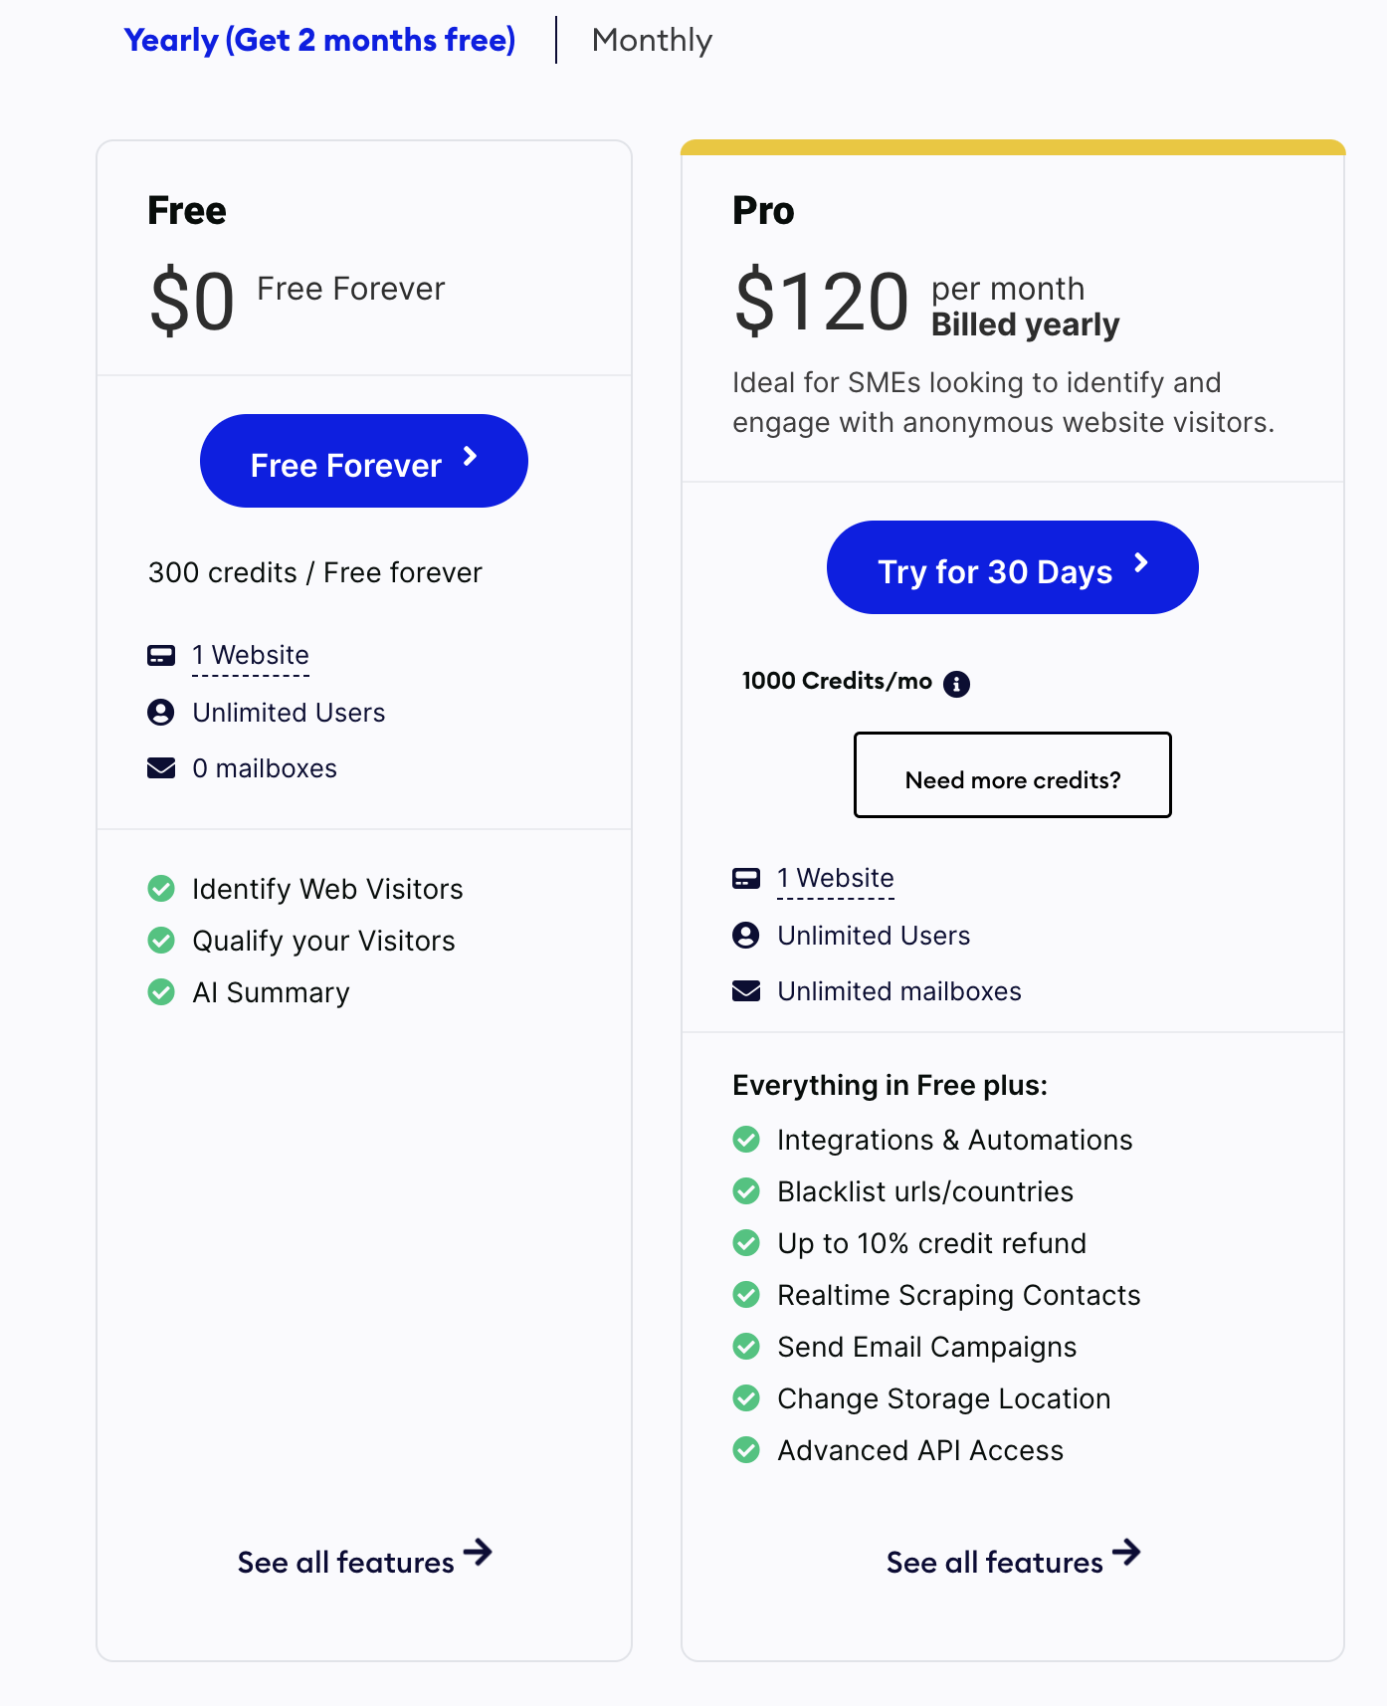Click the Free Forever button
1387x1706 pixels.
pyautogui.click(x=363, y=461)
